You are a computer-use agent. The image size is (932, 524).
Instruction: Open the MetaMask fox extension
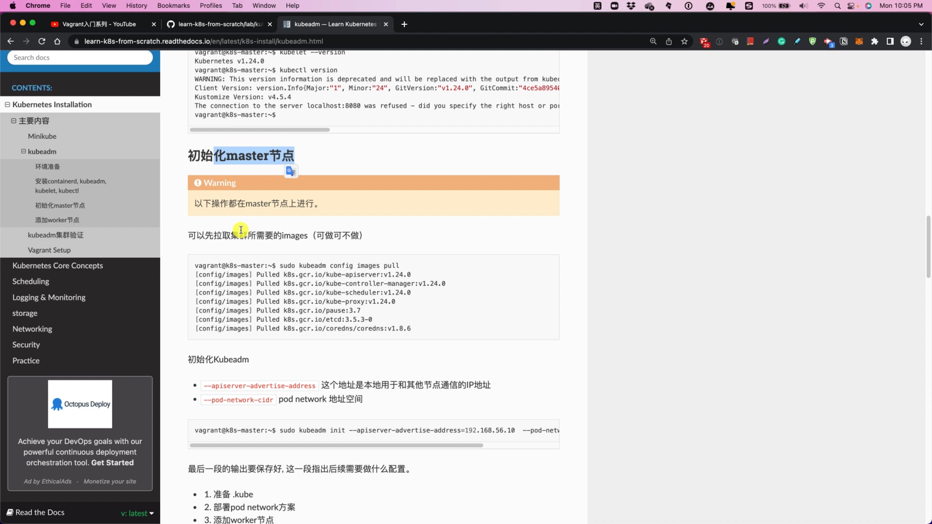click(x=859, y=41)
